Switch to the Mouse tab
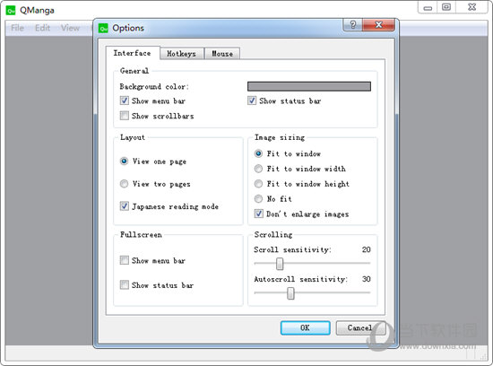Screen dimensions: 493x366 tap(222, 54)
